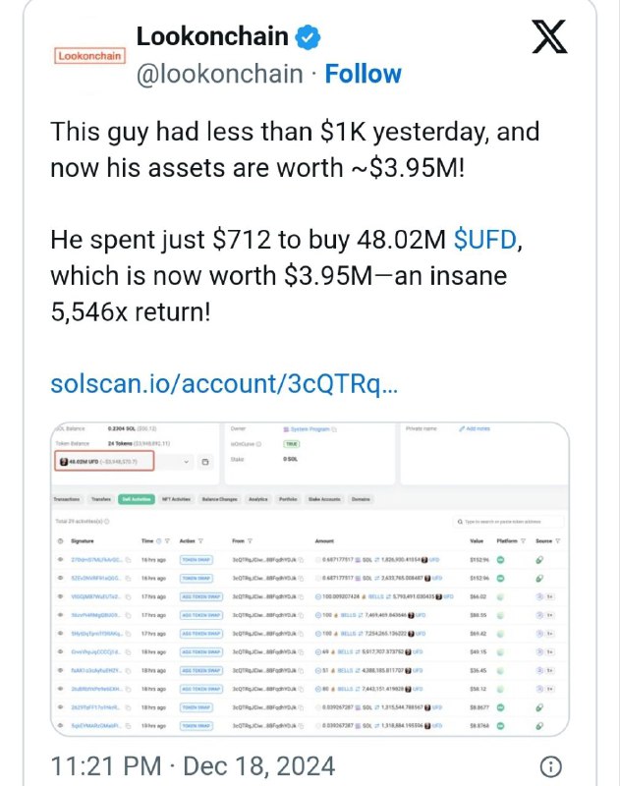Open the Lookonchain profile avatar
Image resolution: width=620 pixels, height=786 pixels.
89,56
